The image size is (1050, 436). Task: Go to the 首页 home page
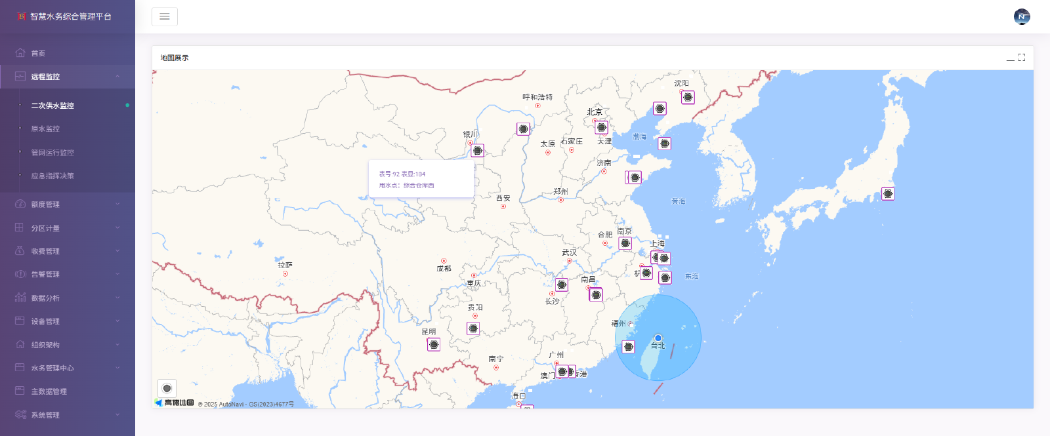coord(38,53)
